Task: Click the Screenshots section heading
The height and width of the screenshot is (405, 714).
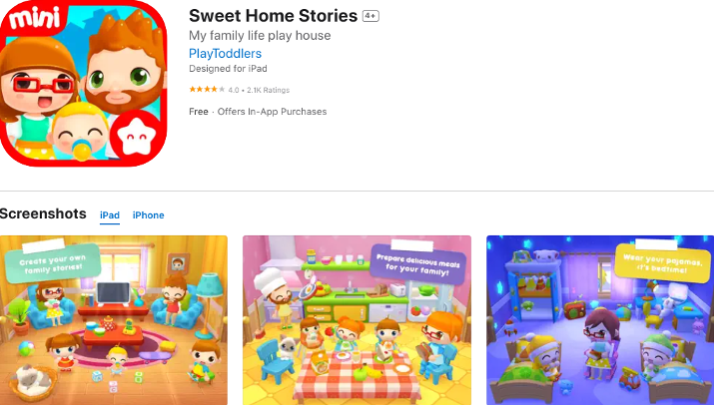Action: (43, 213)
